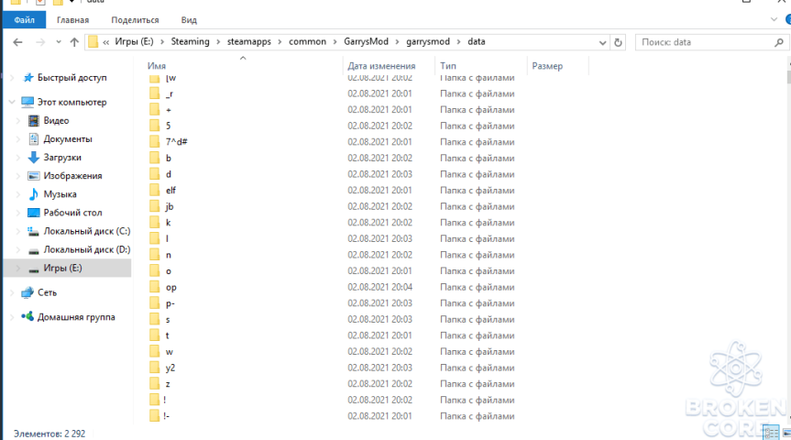Screen dimensions: 791x440
Task: Select Быстрый доступ in navigation pane
Action: click(x=71, y=78)
